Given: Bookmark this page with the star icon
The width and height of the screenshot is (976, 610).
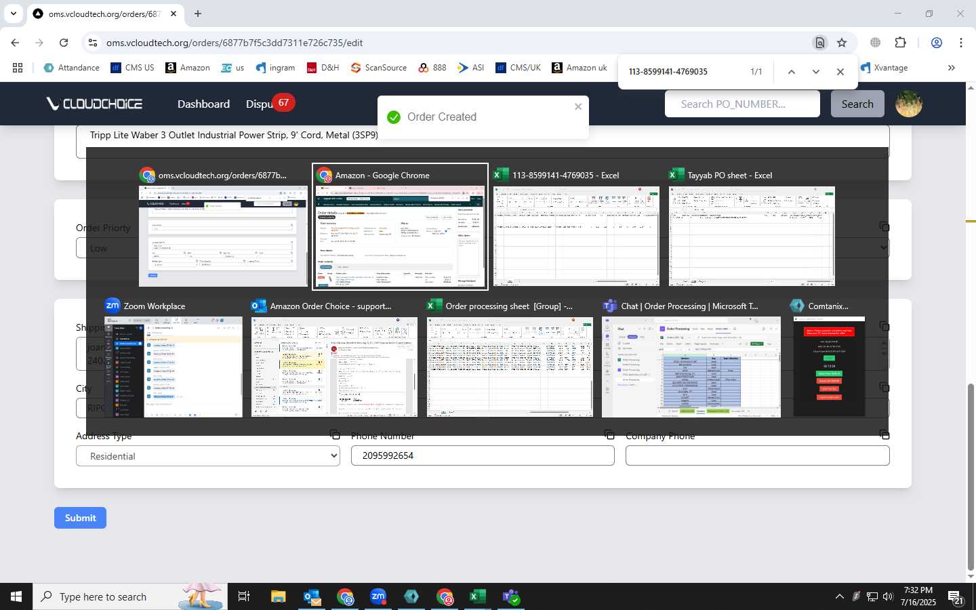Looking at the screenshot, I should pyautogui.click(x=842, y=43).
